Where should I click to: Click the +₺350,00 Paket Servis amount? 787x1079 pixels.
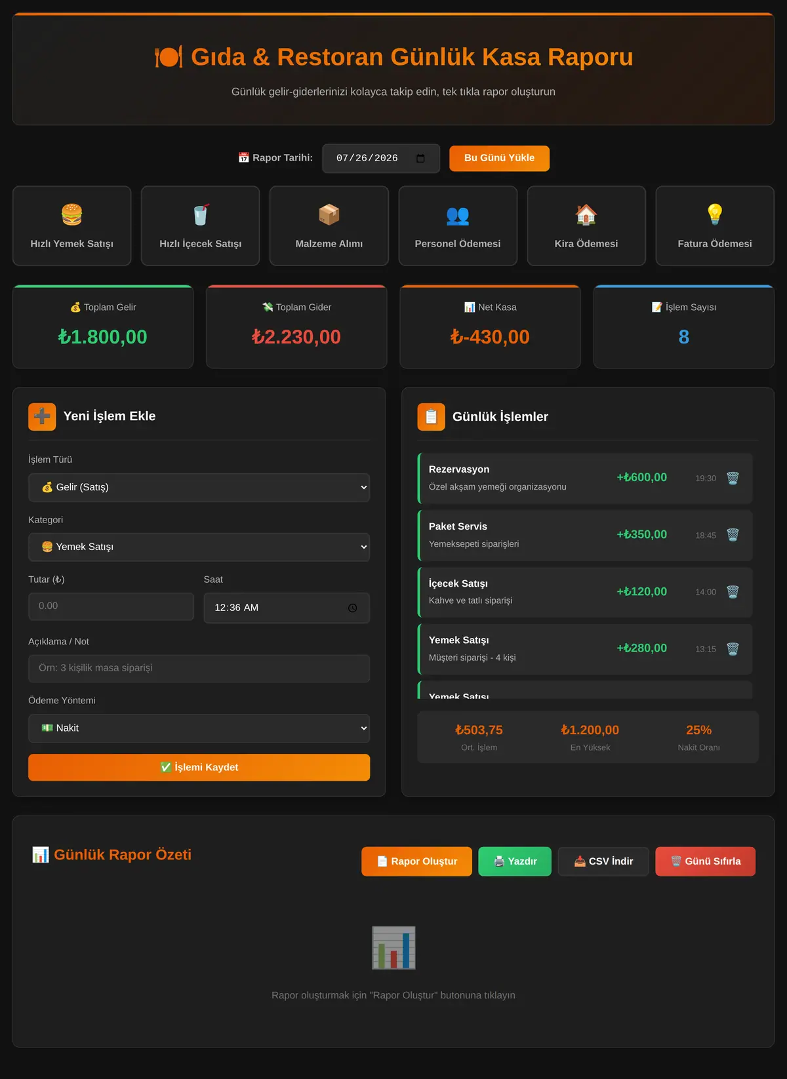point(641,535)
